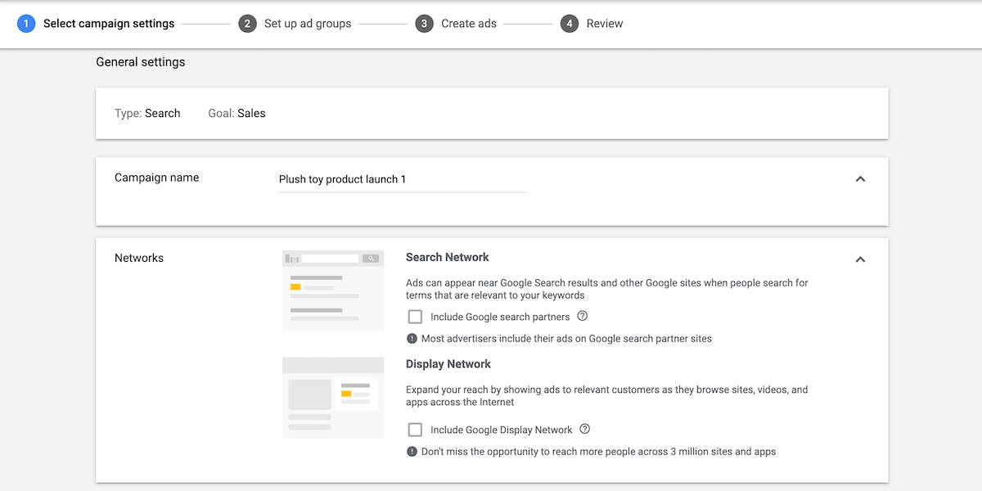
Task: Click info icon near 3 million sites notice
Action: pyautogui.click(x=412, y=451)
